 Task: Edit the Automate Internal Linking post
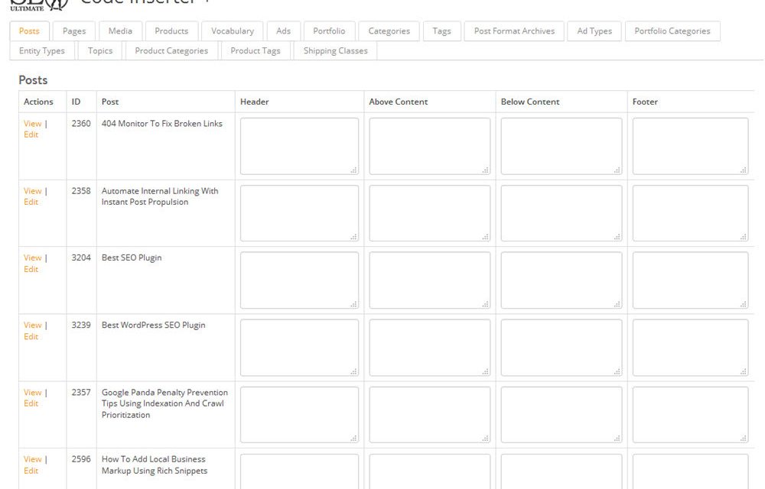click(31, 202)
